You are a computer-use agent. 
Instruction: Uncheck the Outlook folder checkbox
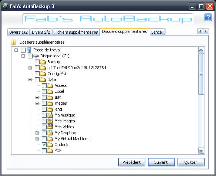44,145
